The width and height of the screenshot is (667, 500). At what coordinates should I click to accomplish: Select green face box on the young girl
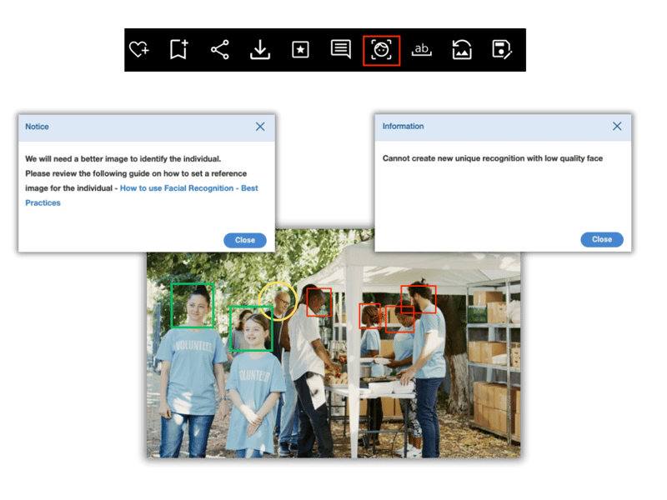[x=251, y=328]
